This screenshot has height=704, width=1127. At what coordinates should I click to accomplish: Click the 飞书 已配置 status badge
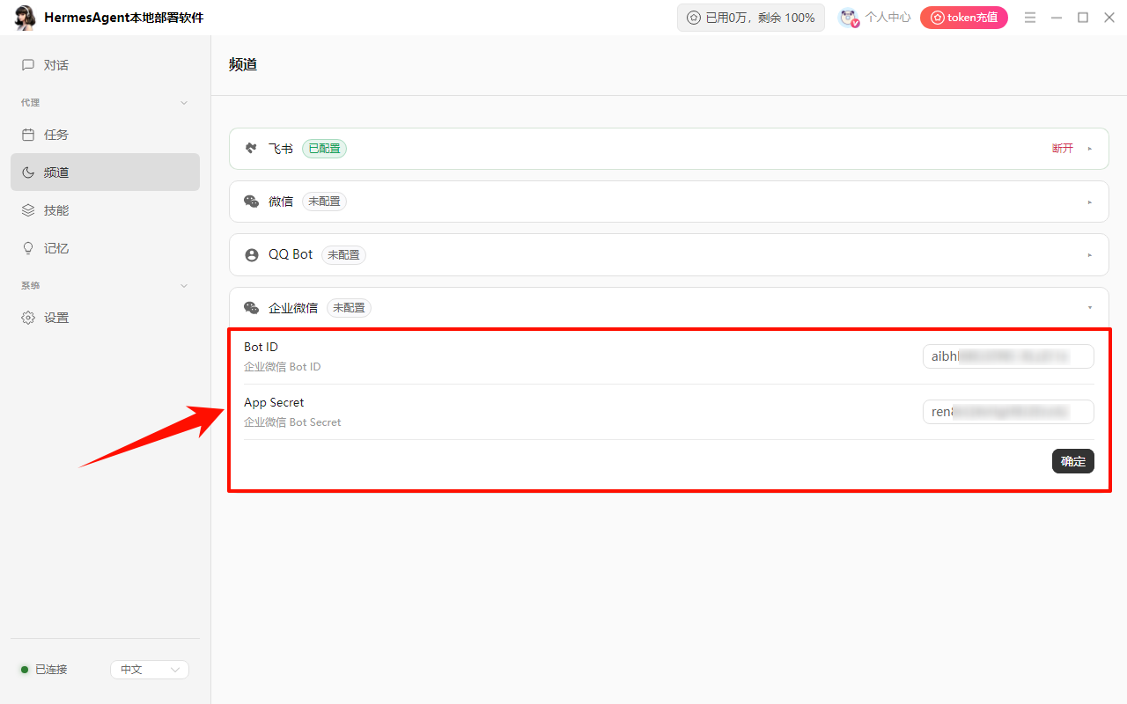324,149
